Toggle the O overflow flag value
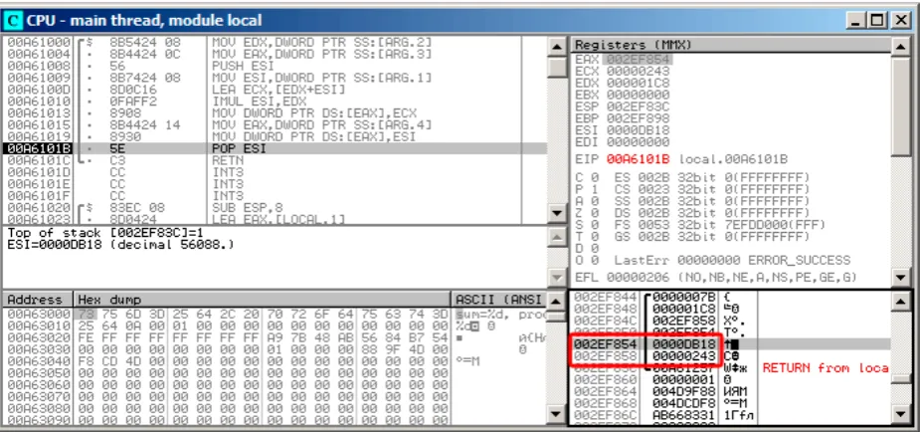Screen dimensions: 920x432 coord(593,260)
